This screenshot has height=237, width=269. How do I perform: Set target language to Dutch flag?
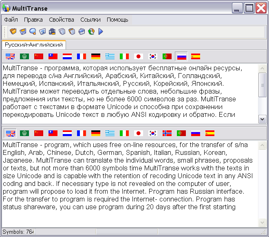[x=67, y=133]
